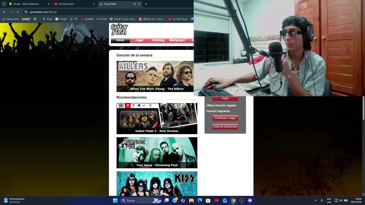Change the ESP LAA input language
The height and width of the screenshot is (205, 365).
329,200
